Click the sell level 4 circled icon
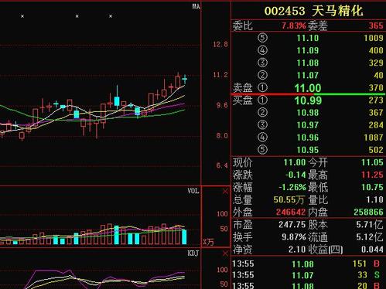The height and width of the screenshot is (289, 386). pos(262,50)
